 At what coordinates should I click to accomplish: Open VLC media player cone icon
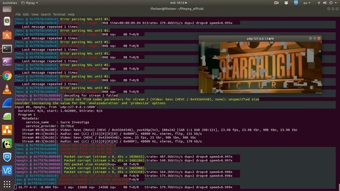click(7, 89)
